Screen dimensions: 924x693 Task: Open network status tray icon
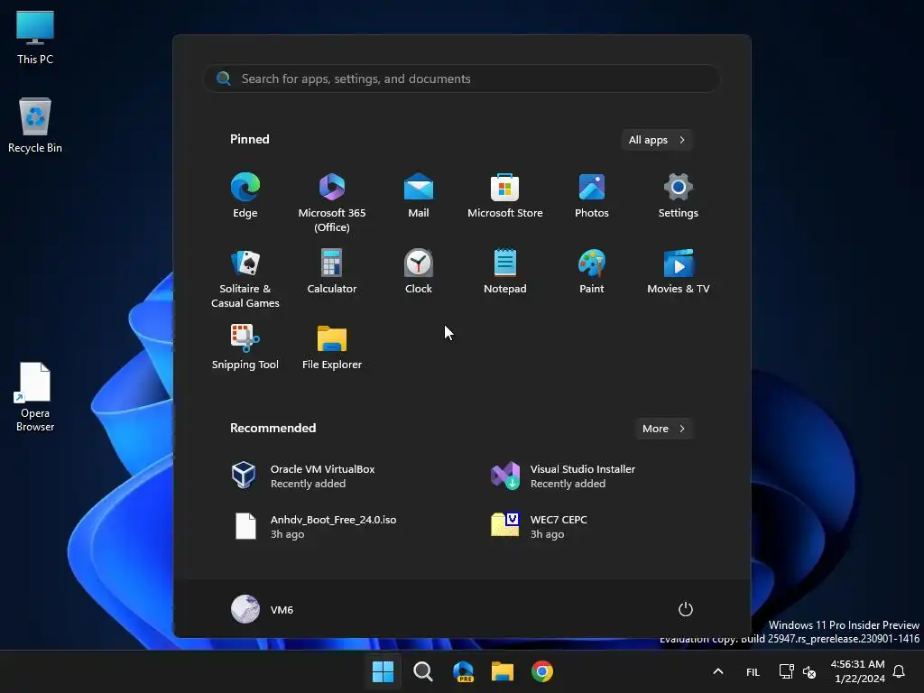click(786, 671)
